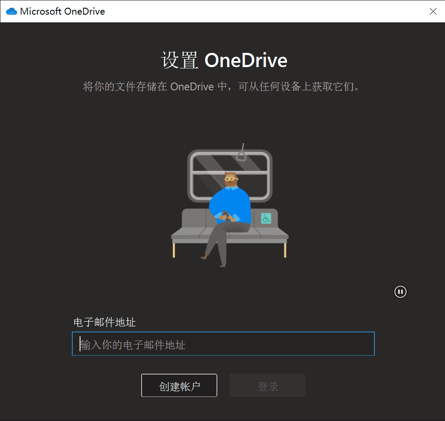Click the phone held by the seated man
Screen dimensions: 445x421
(225, 214)
